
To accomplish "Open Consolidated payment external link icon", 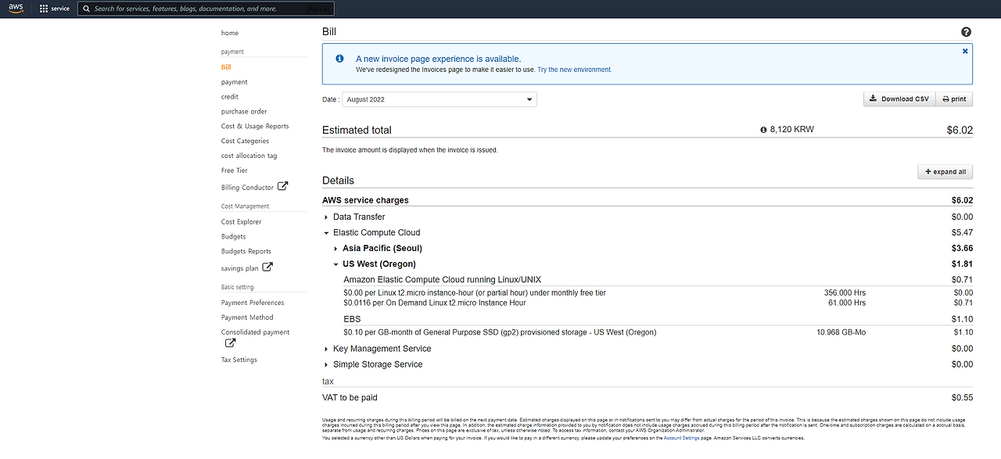I will 230,342.
